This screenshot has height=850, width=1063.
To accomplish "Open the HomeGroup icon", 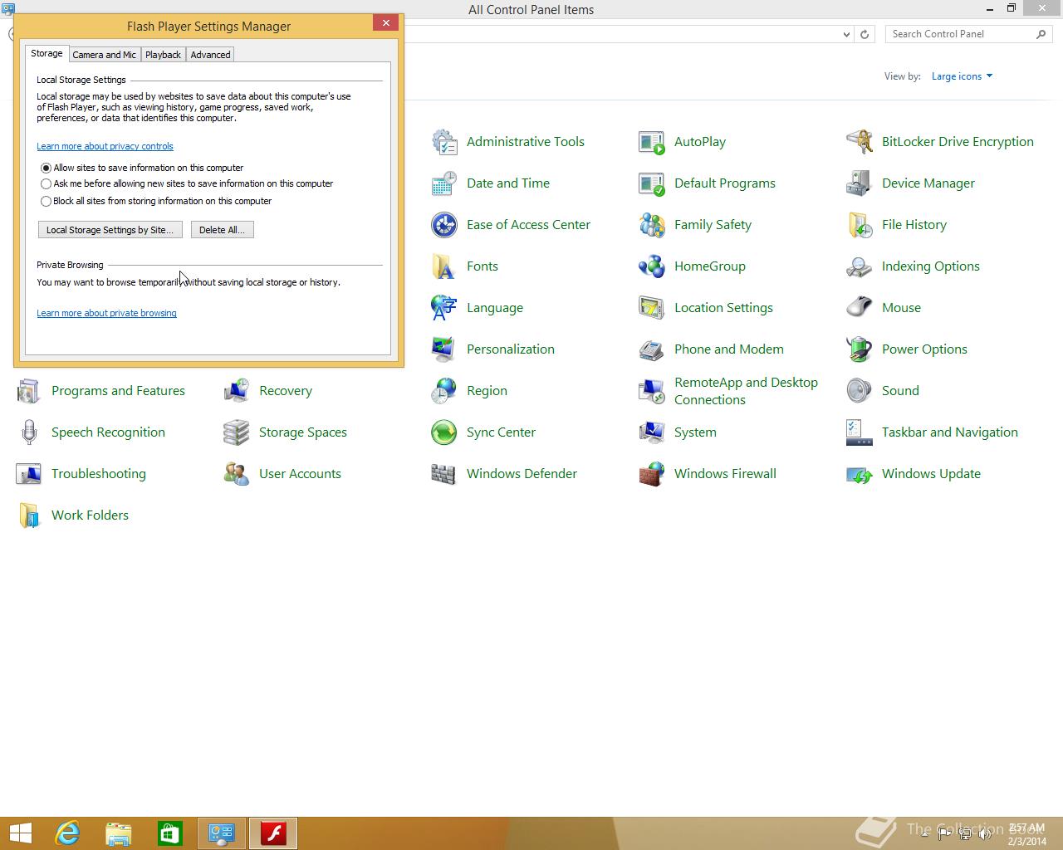I will (652, 266).
